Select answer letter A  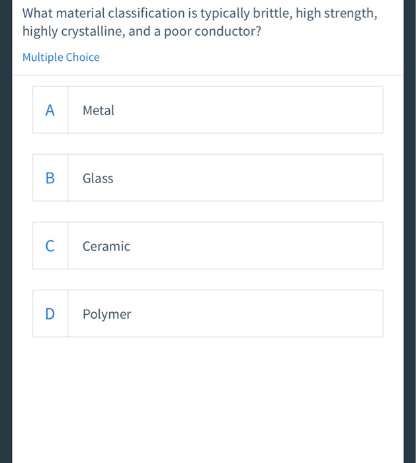50,110
